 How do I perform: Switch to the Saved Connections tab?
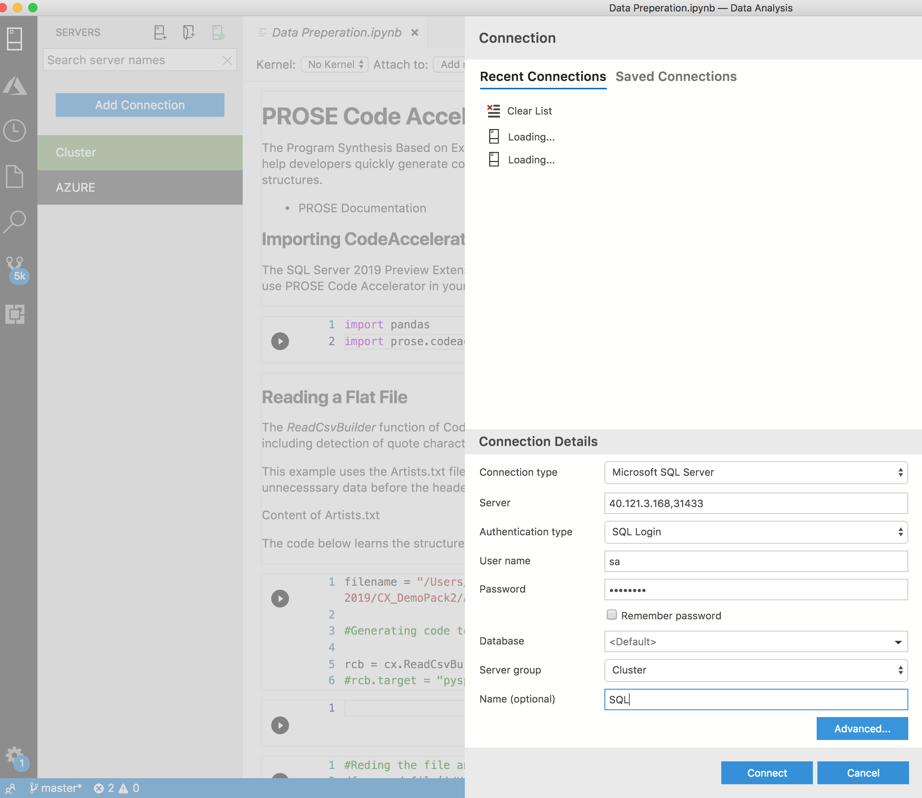tap(676, 76)
